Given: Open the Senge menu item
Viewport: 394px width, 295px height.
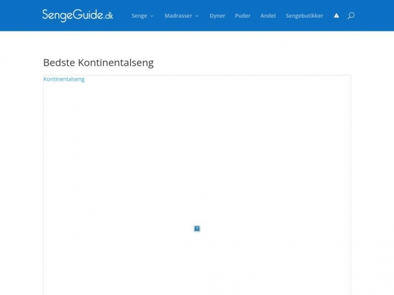Looking at the screenshot, I should (x=139, y=16).
